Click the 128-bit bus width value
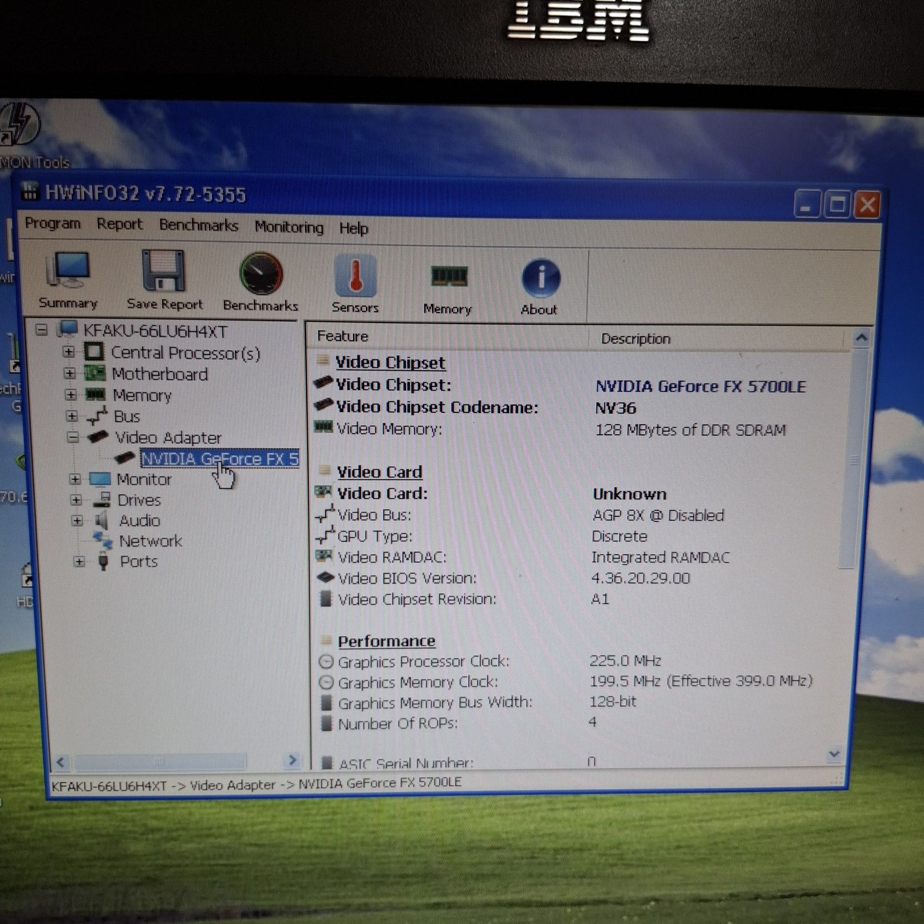The image size is (924, 924). [613, 701]
